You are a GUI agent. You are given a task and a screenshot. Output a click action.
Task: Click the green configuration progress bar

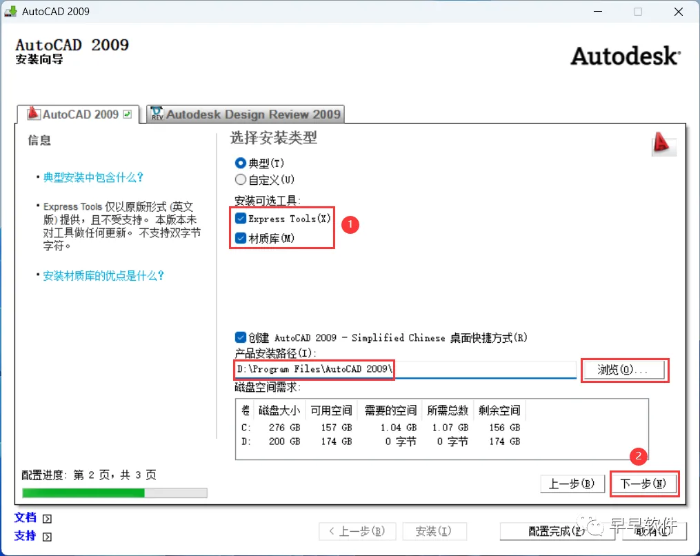114,493
